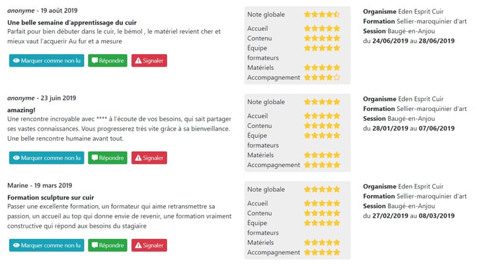Click the speech bubble icon under Marine's review
This screenshot has width=479, height=264.
tap(95, 246)
